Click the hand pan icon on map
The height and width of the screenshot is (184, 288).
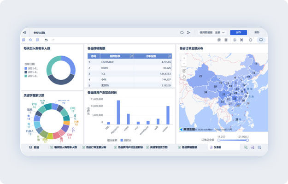click(x=184, y=77)
